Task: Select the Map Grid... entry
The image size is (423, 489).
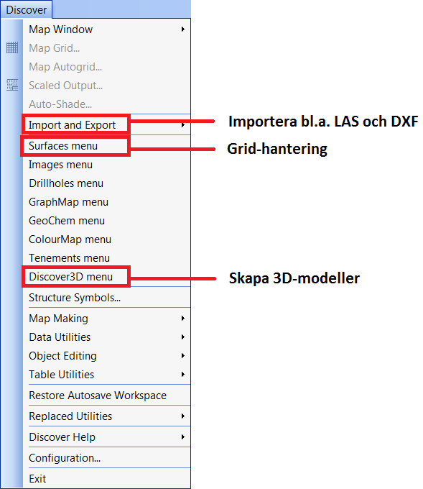Action: (x=106, y=48)
